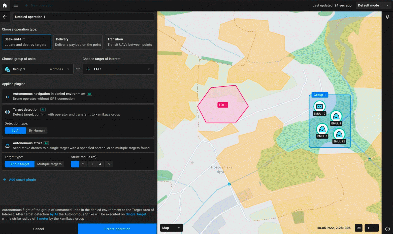The height and width of the screenshot is (234, 393).
Task: Click the link icon between group and target
Action: [x=78, y=69]
